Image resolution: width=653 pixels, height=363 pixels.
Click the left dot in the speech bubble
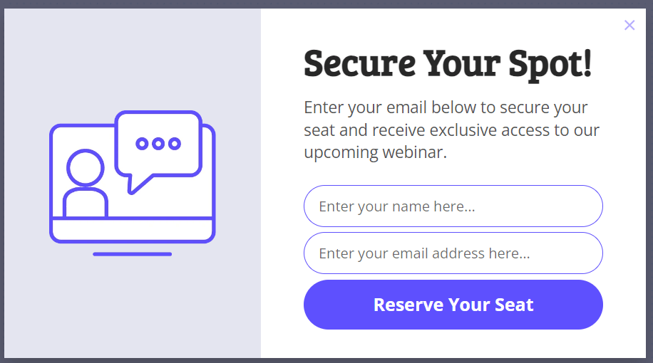point(142,144)
